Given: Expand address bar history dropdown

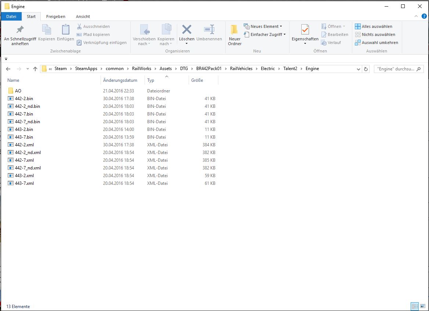Looking at the screenshot, I should tap(359, 69).
